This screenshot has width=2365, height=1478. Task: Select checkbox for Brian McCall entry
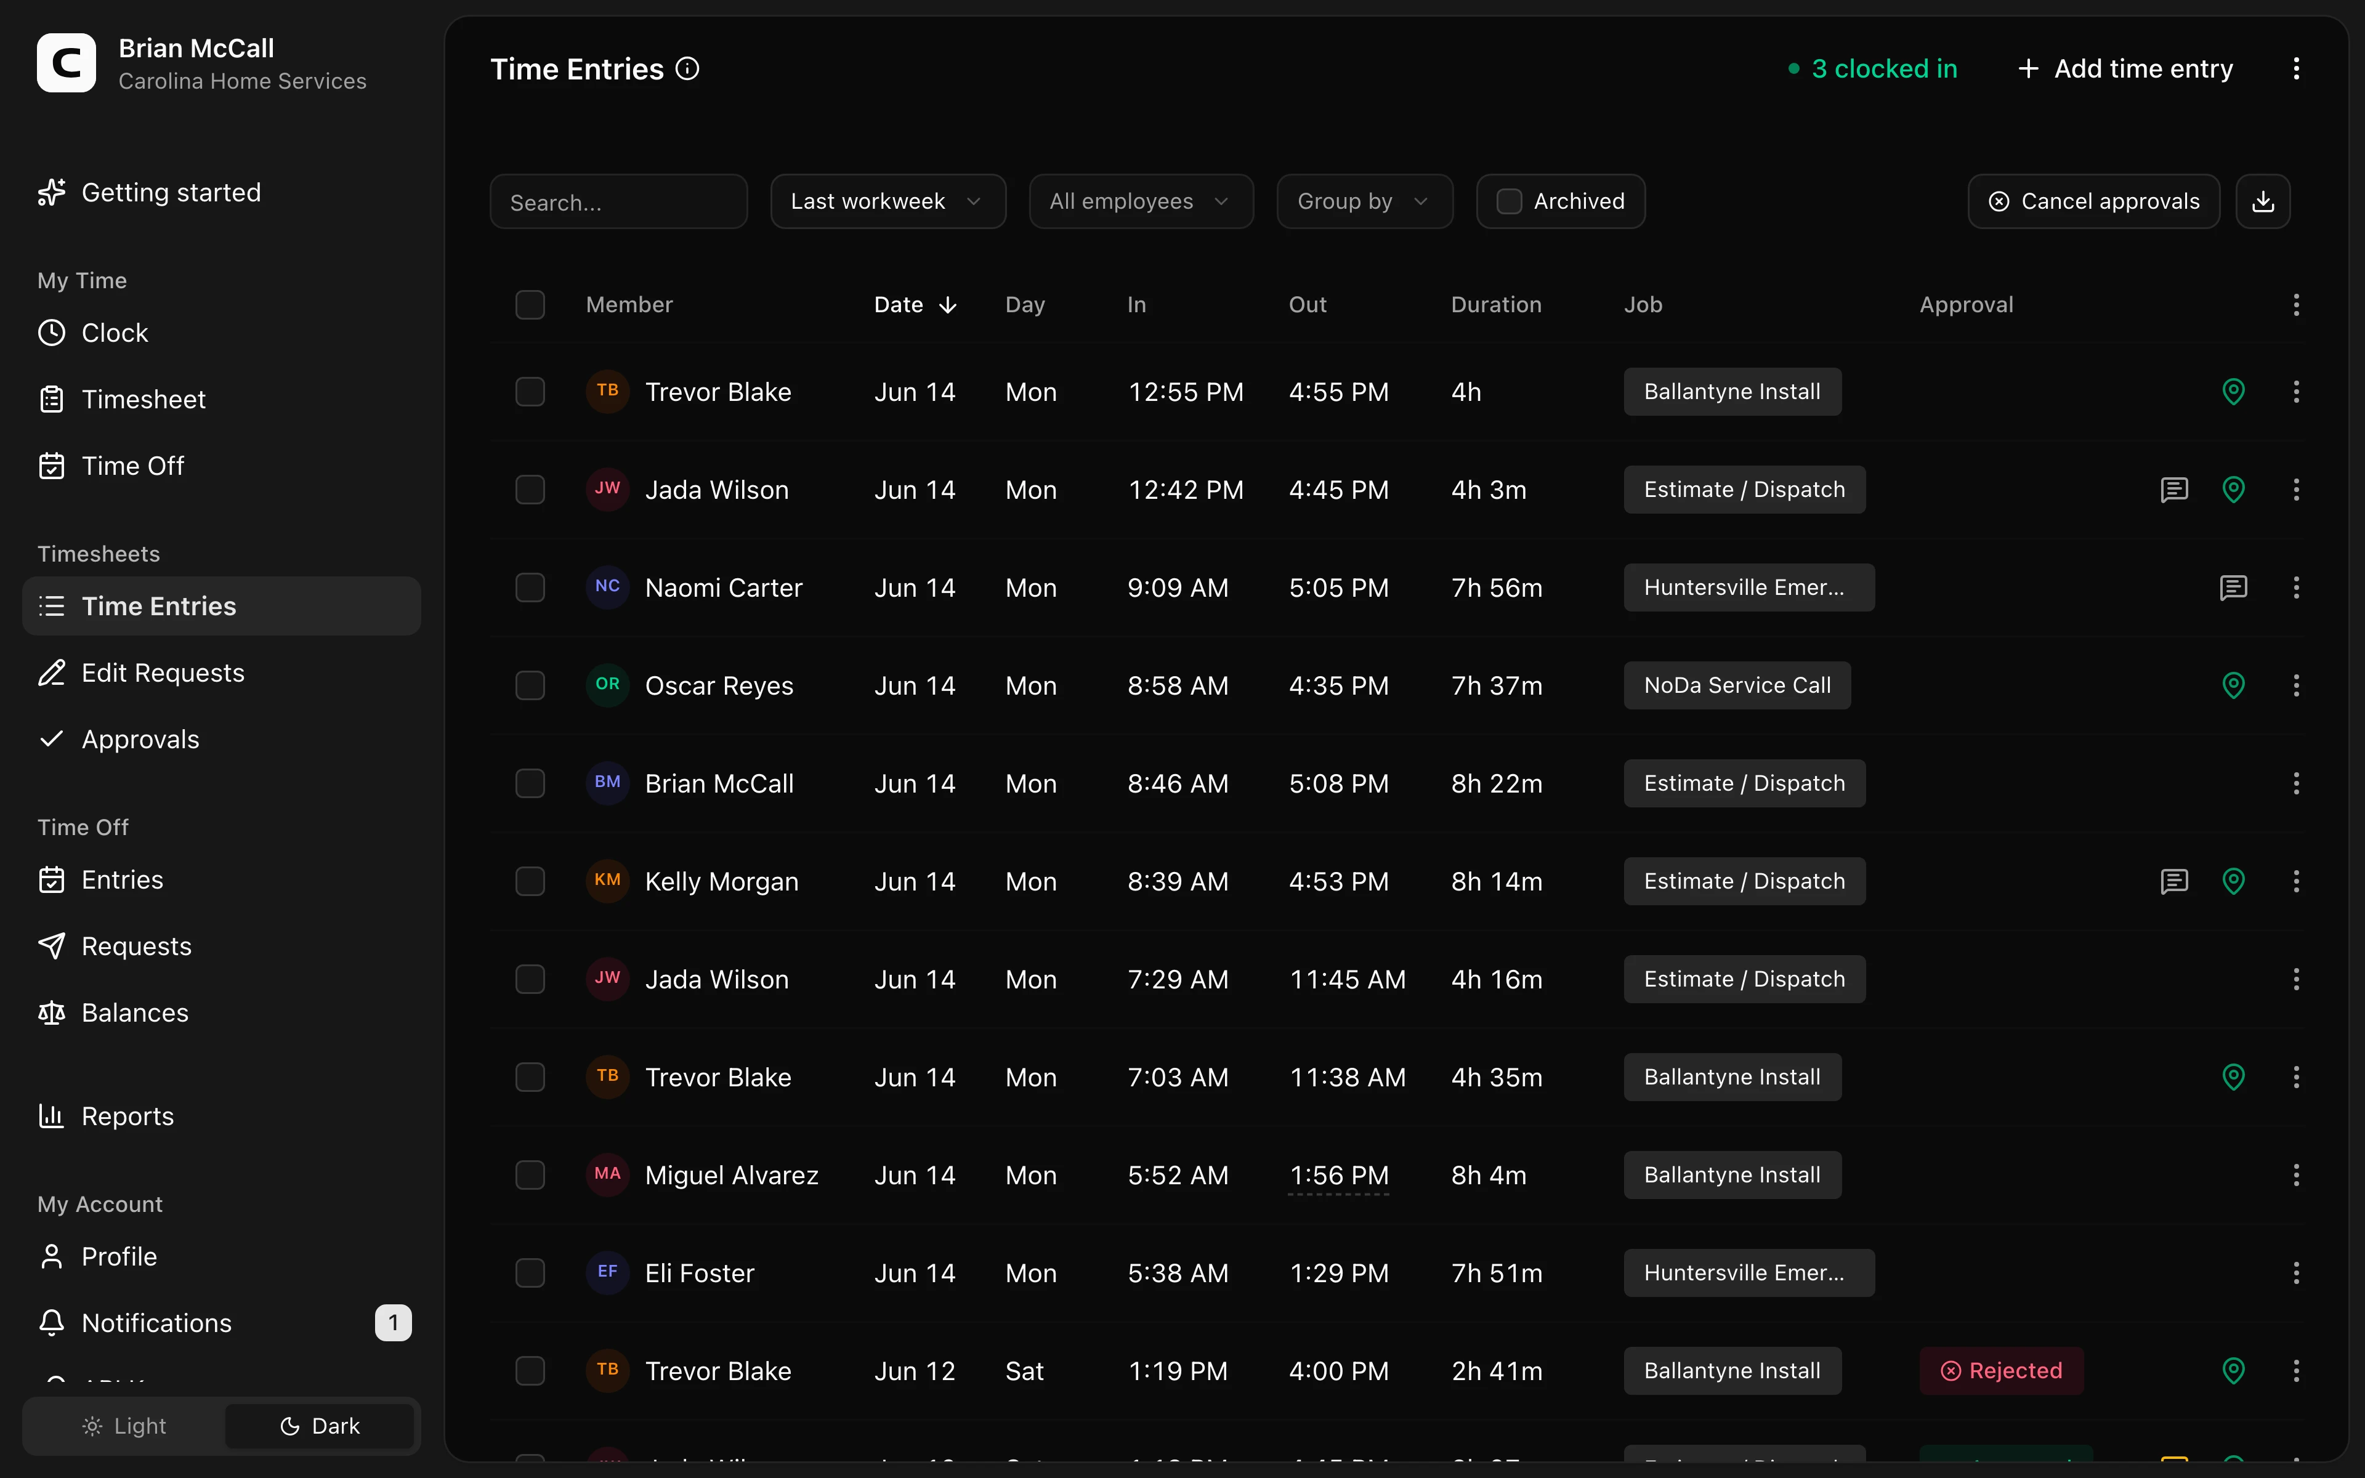point(530,783)
